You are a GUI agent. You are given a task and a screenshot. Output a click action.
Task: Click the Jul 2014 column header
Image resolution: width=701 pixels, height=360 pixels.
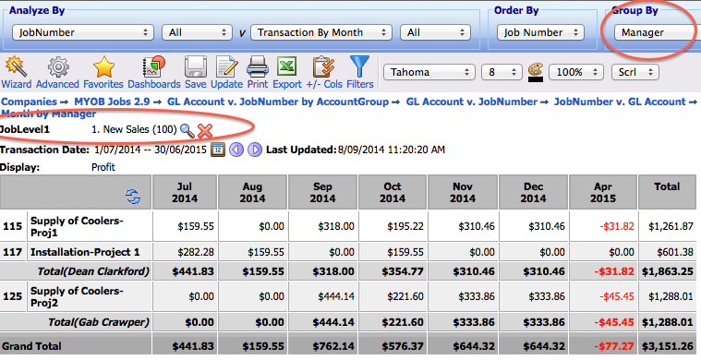click(185, 193)
